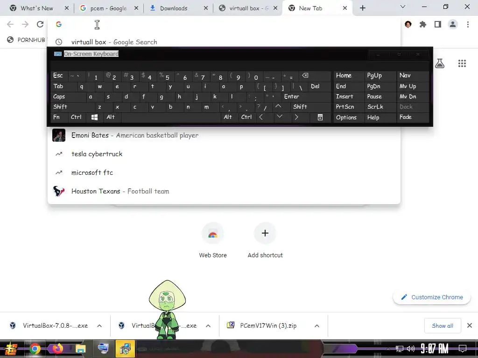Image resolution: width=478 pixels, height=358 pixels.
Task: Click Options key on On-Screen Keyboard
Action: (349, 117)
